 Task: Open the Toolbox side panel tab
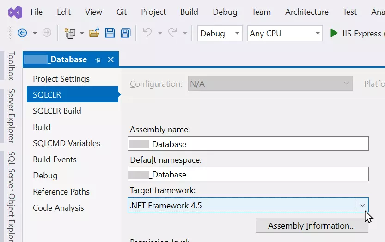[11, 65]
